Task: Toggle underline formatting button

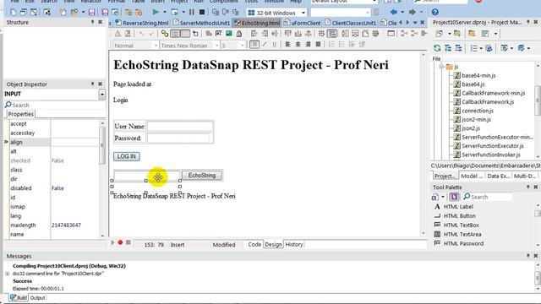Action: (274, 45)
